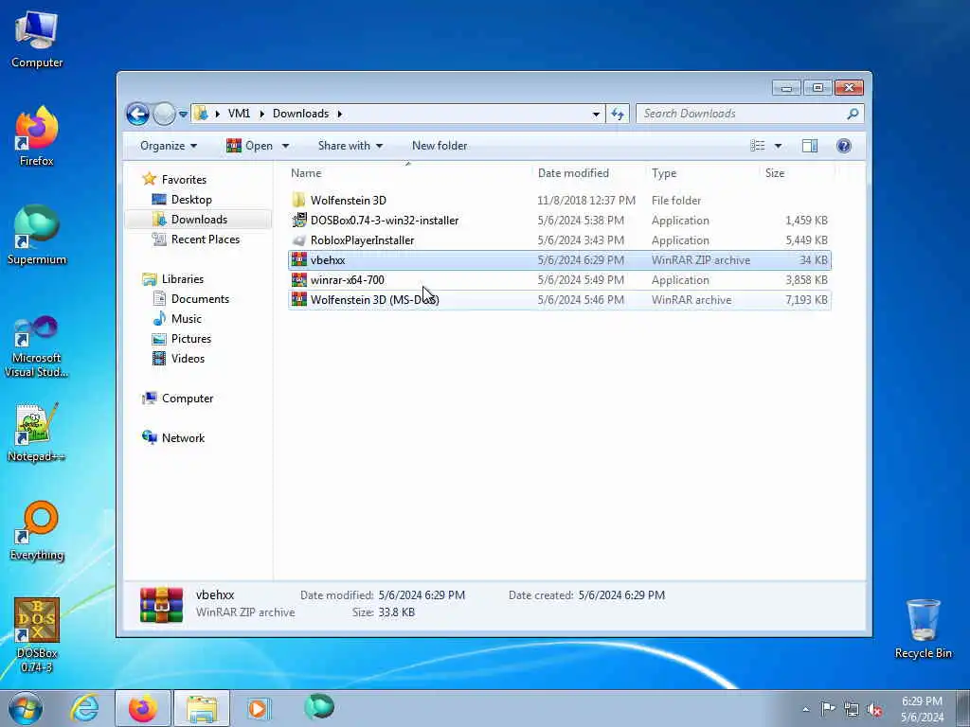Refresh the Downloads folder view

(618, 114)
